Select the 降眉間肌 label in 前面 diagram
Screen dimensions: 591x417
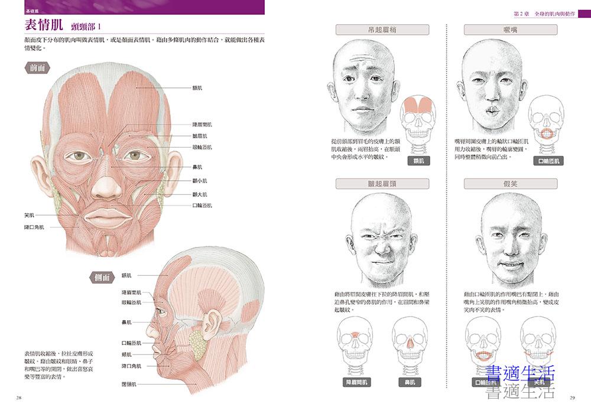pyautogui.click(x=202, y=125)
